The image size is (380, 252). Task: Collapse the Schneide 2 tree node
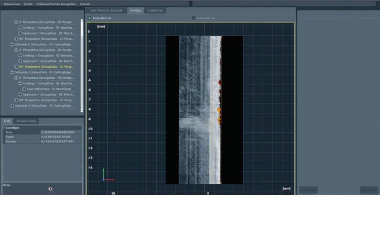(12, 45)
